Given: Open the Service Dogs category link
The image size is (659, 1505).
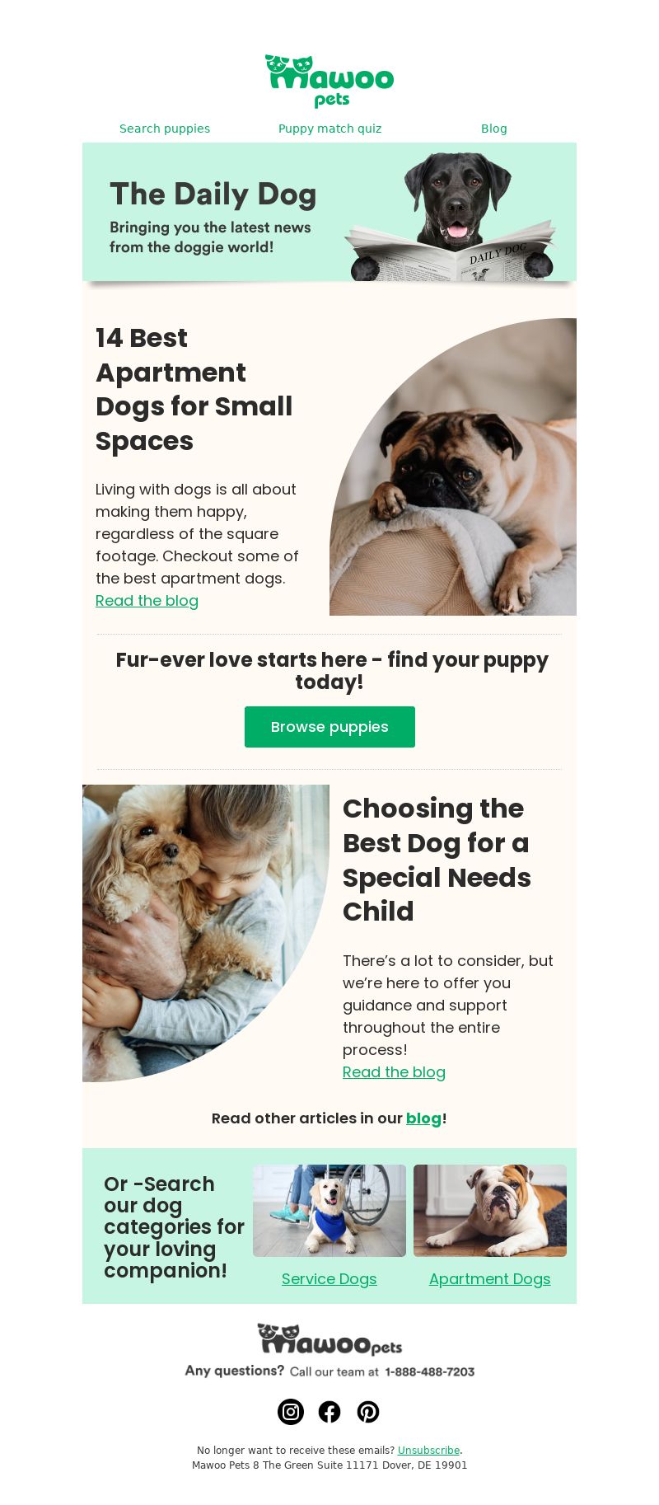Looking at the screenshot, I should [329, 1279].
